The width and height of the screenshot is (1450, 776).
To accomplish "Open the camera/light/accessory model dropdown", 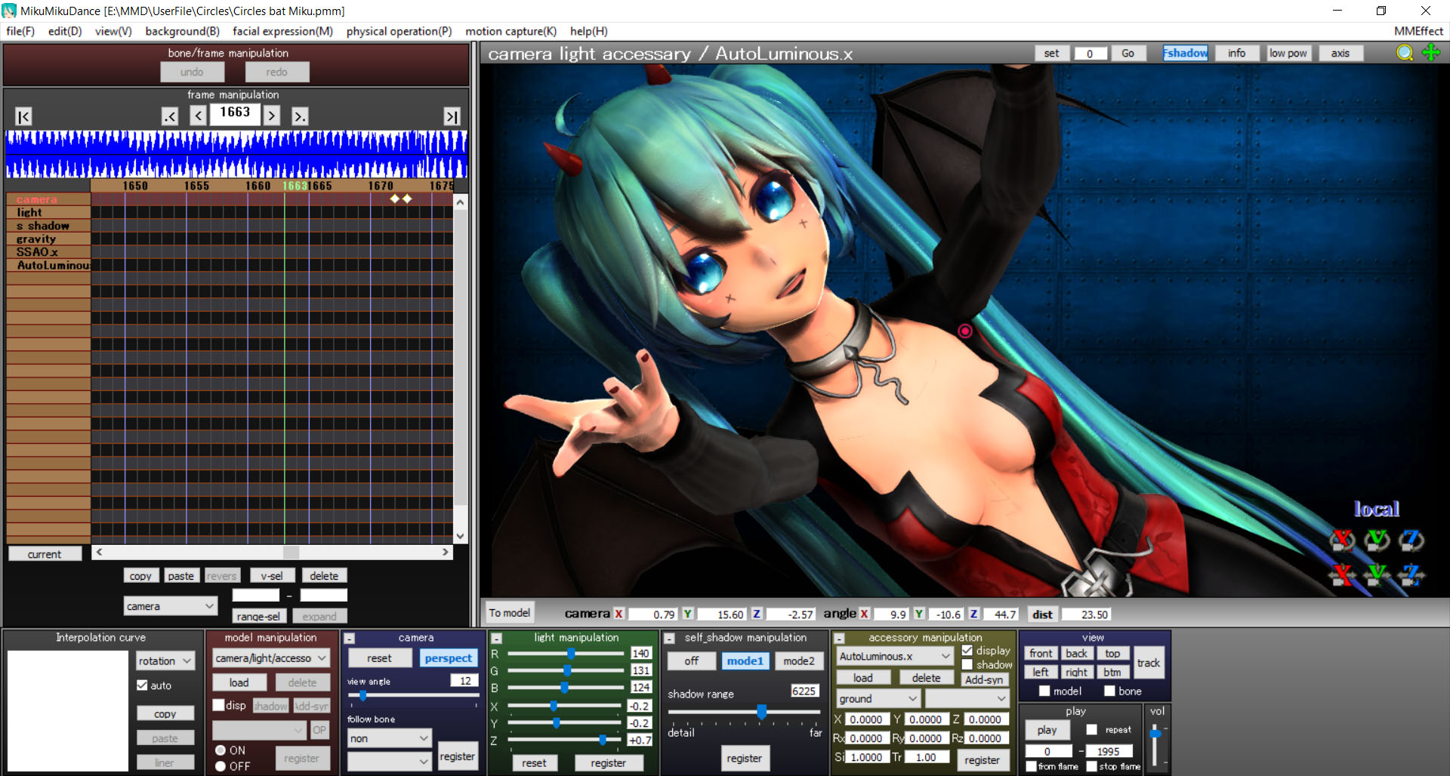I will (270, 658).
